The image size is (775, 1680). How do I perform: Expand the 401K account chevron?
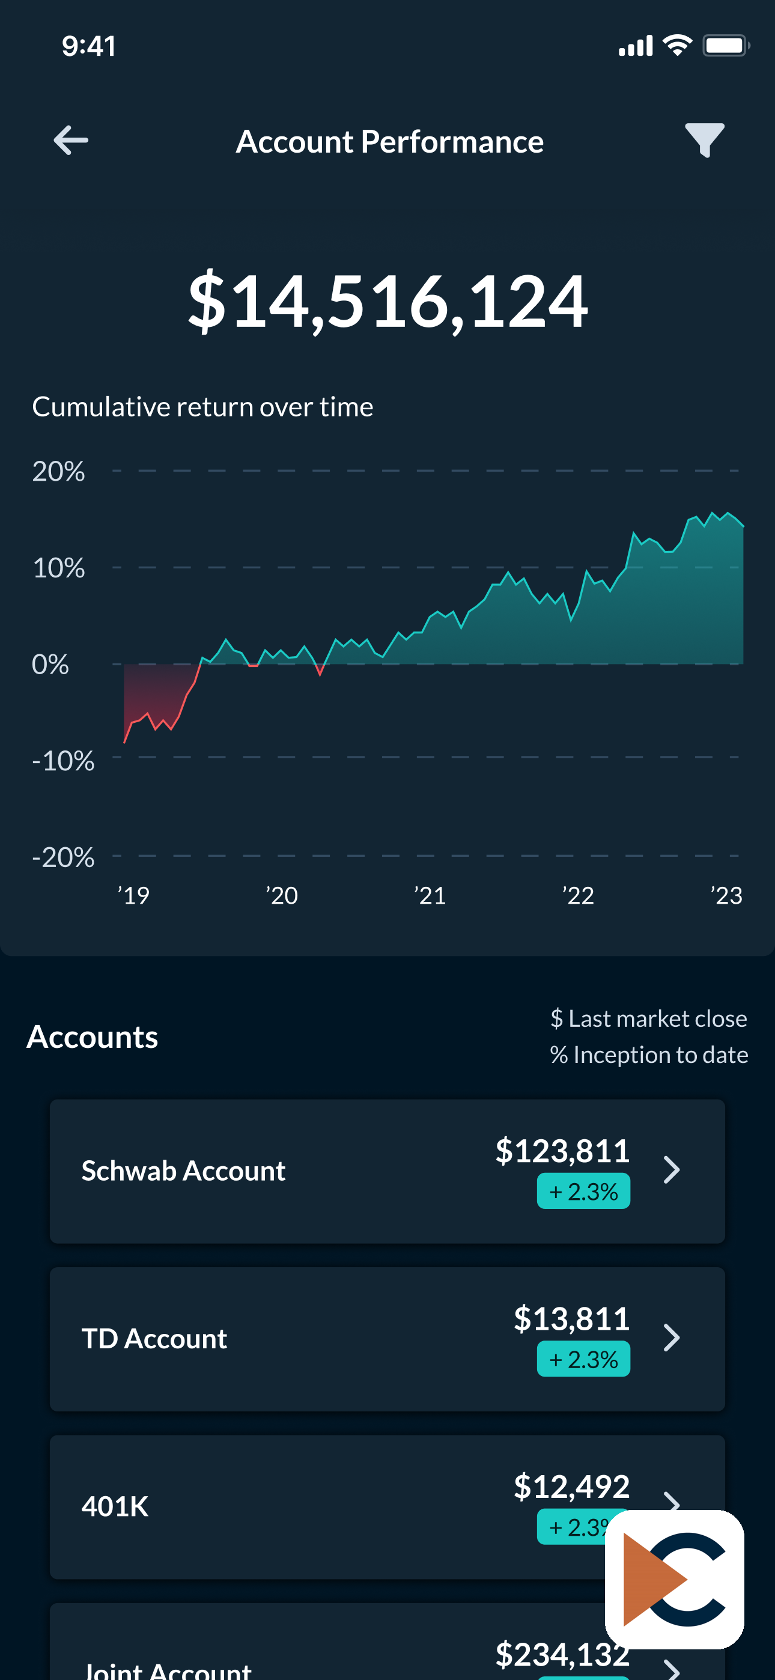tap(672, 1502)
